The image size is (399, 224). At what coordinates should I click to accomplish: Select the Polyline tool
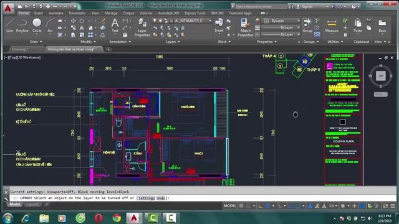(x=22, y=26)
